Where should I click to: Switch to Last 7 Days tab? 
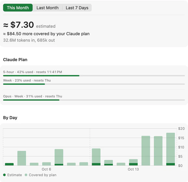[x=77, y=8]
